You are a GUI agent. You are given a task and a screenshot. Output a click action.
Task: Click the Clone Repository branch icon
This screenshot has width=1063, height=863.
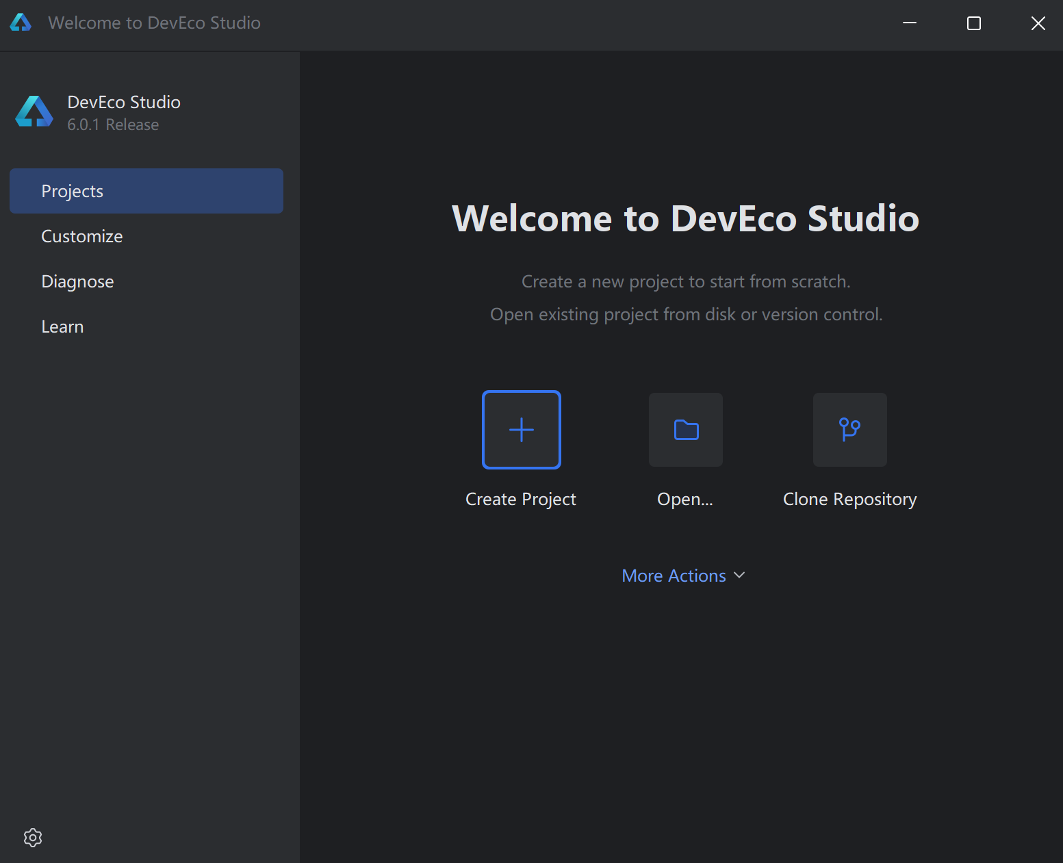(x=850, y=430)
